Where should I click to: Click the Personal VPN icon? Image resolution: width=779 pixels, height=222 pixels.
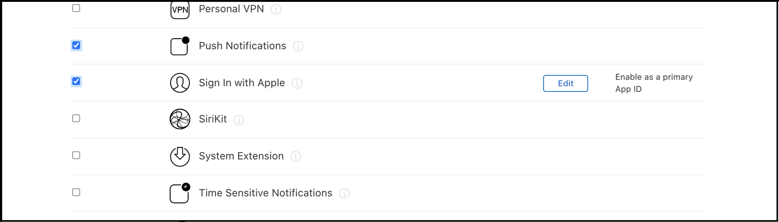pos(180,10)
